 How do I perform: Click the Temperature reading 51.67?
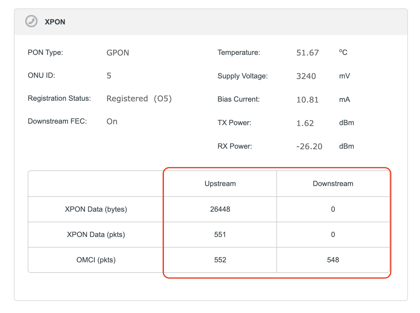point(307,53)
